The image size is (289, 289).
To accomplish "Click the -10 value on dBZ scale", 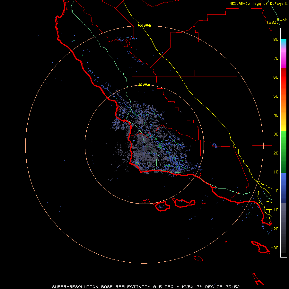I will click(x=275, y=210).
